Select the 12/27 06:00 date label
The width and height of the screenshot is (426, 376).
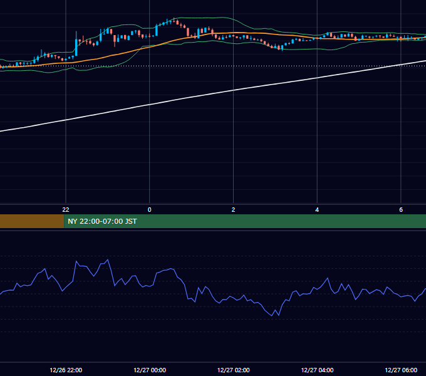[401, 370]
